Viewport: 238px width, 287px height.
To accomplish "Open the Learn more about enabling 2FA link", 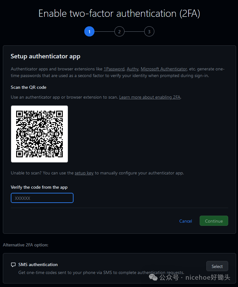I will pyautogui.click(x=150, y=97).
